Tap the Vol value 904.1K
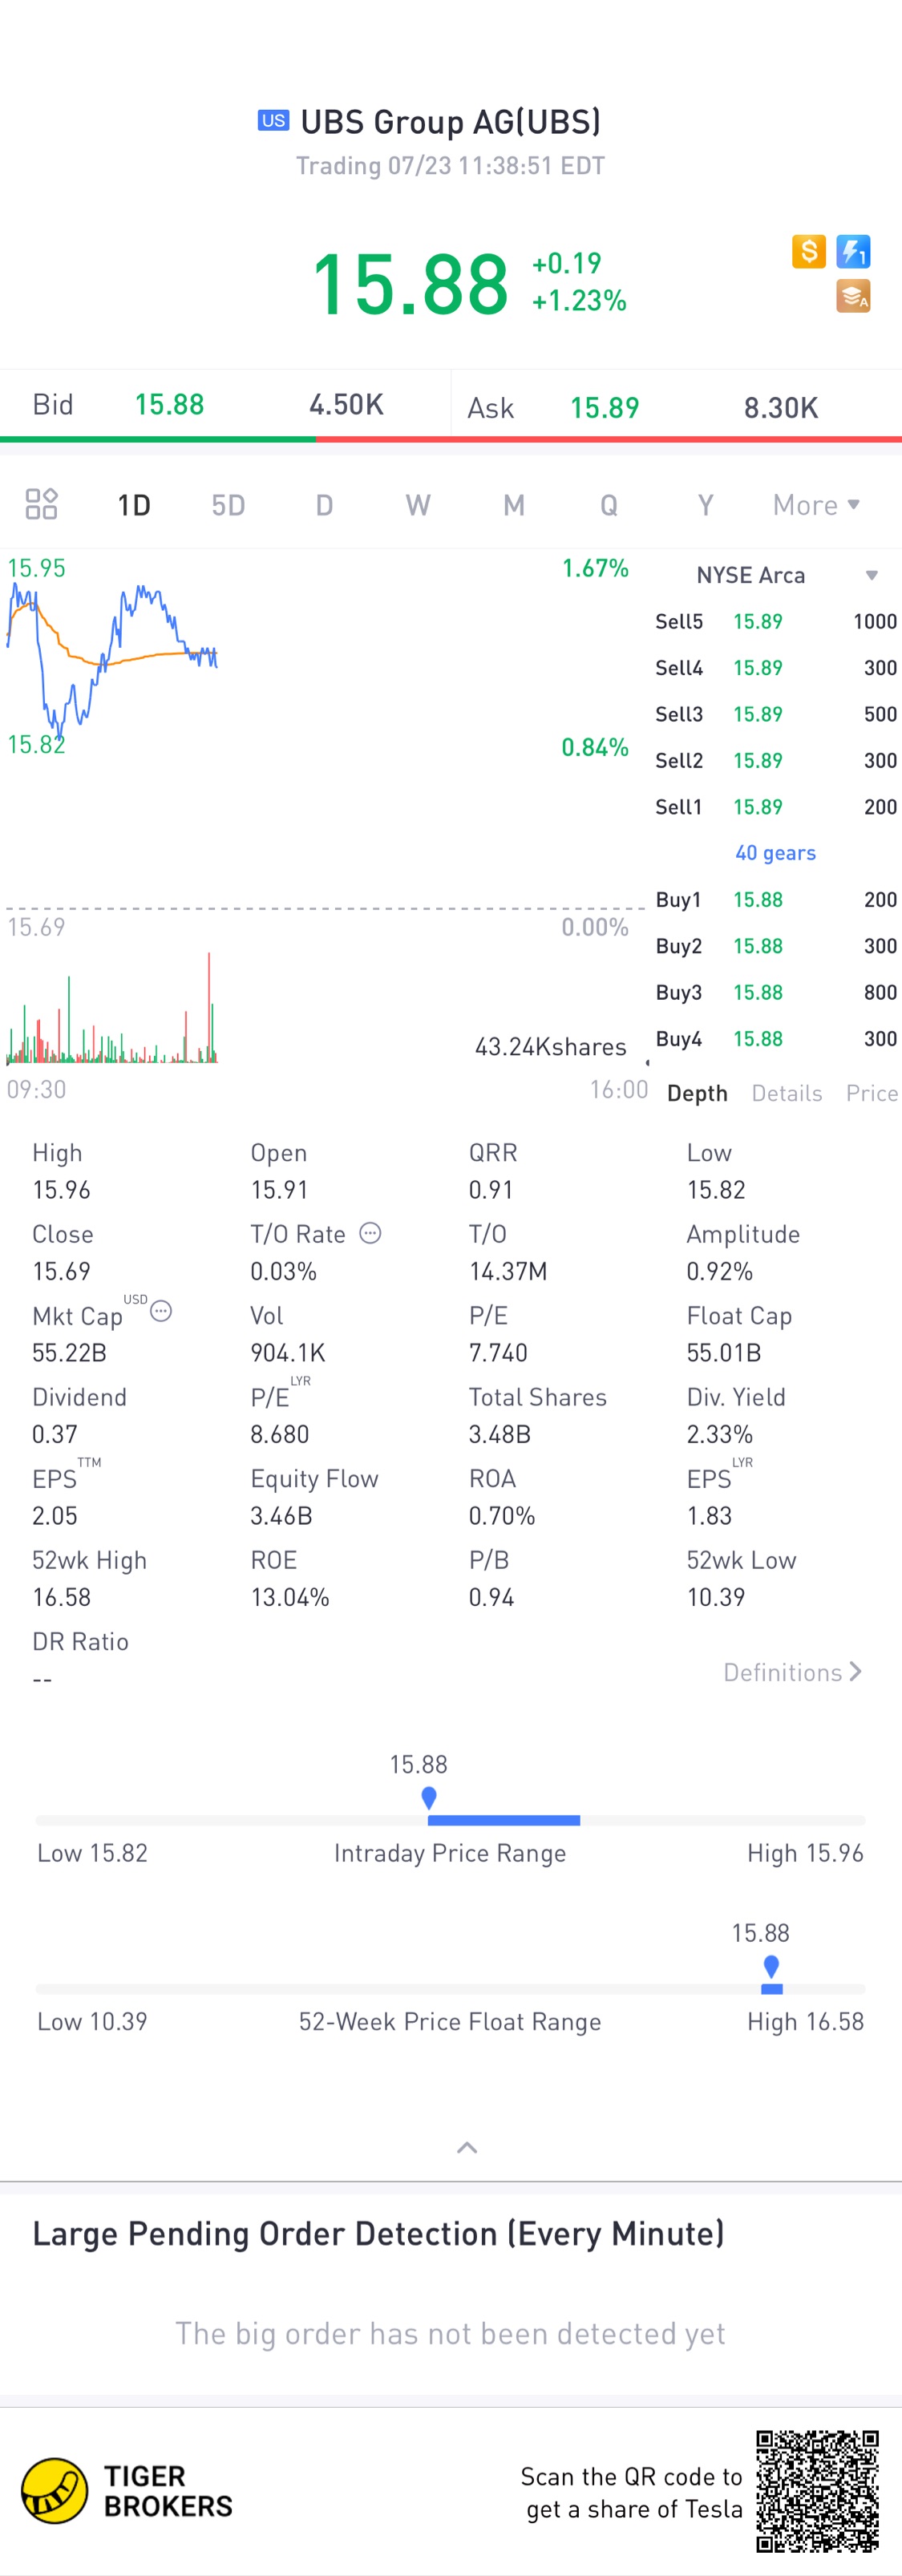This screenshot has width=902, height=2576. click(x=288, y=1352)
